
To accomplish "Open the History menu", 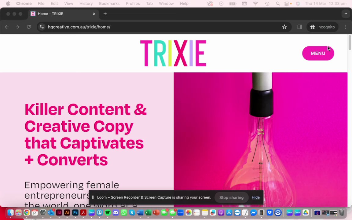I will (x=86, y=4).
